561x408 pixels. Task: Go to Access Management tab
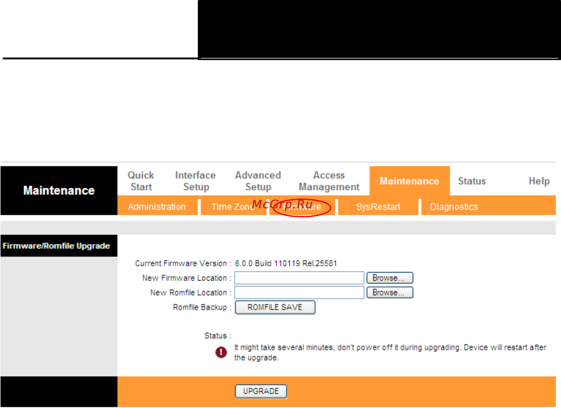pos(329,181)
